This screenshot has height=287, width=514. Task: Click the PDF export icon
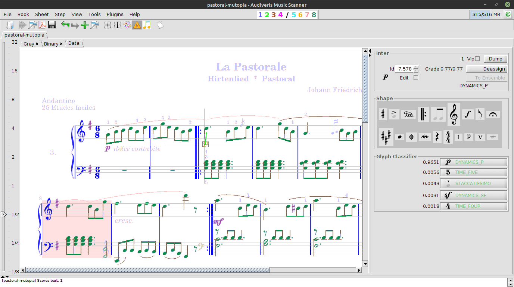pos(42,25)
